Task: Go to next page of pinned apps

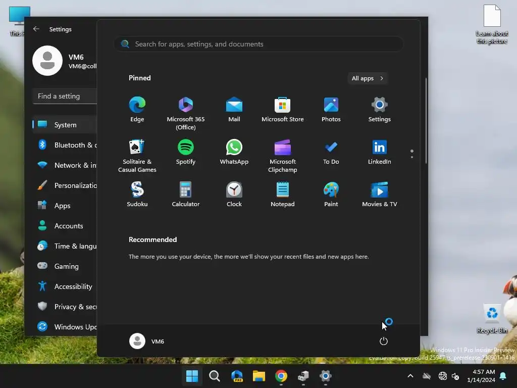Action: click(x=412, y=157)
